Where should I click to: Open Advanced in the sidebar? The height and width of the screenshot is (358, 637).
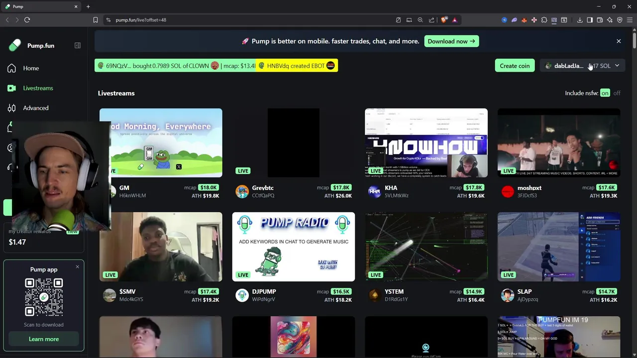[x=36, y=108]
